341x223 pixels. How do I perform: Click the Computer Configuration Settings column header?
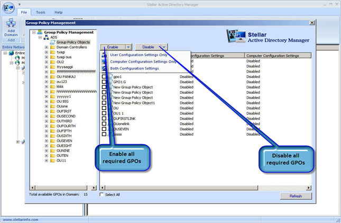[x=278, y=56]
